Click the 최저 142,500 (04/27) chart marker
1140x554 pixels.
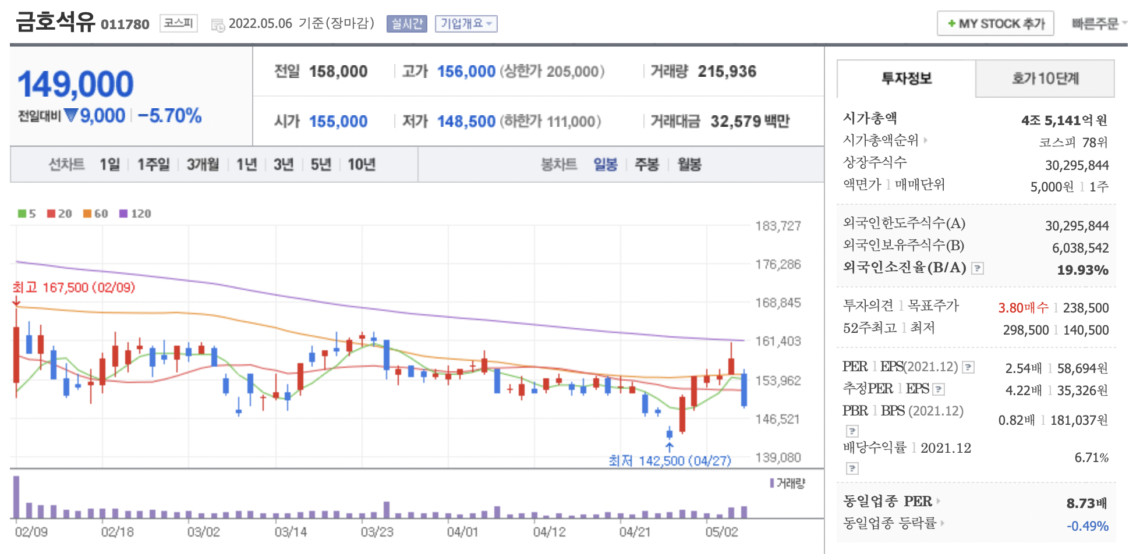(670, 461)
